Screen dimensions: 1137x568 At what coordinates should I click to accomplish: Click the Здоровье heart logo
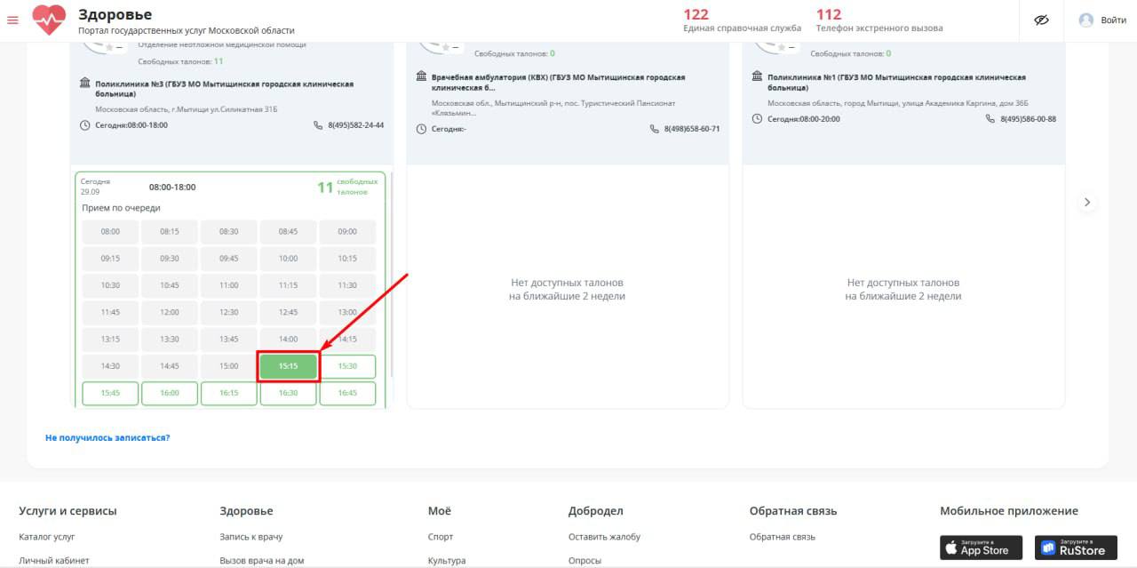pyautogui.click(x=49, y=20)
